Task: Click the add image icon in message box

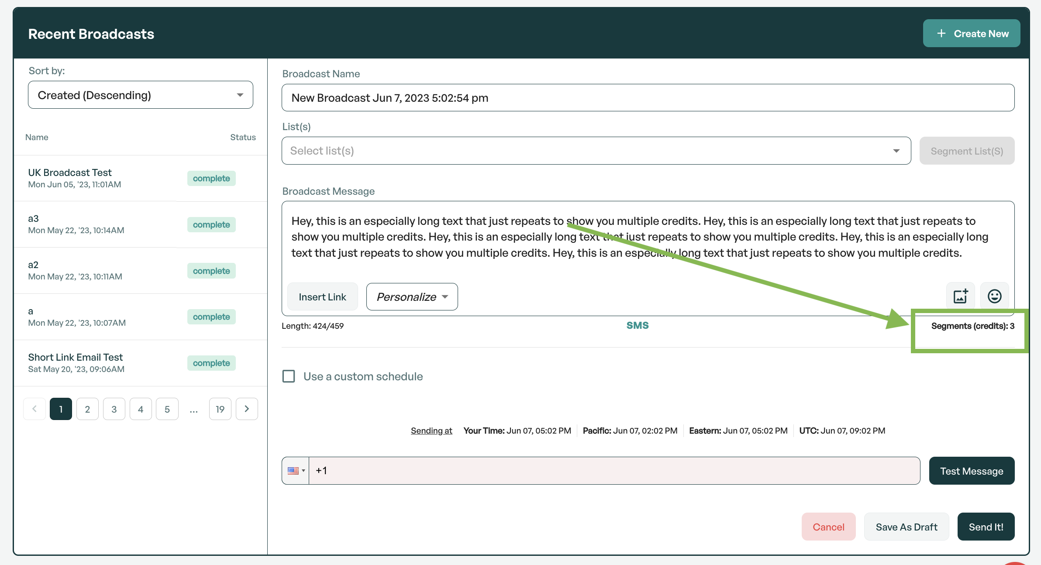Action: [x=960, y=296]
